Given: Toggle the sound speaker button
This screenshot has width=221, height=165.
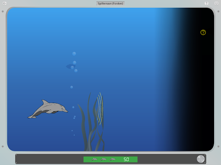Looking at the screenshot, I should coord(201,159).
